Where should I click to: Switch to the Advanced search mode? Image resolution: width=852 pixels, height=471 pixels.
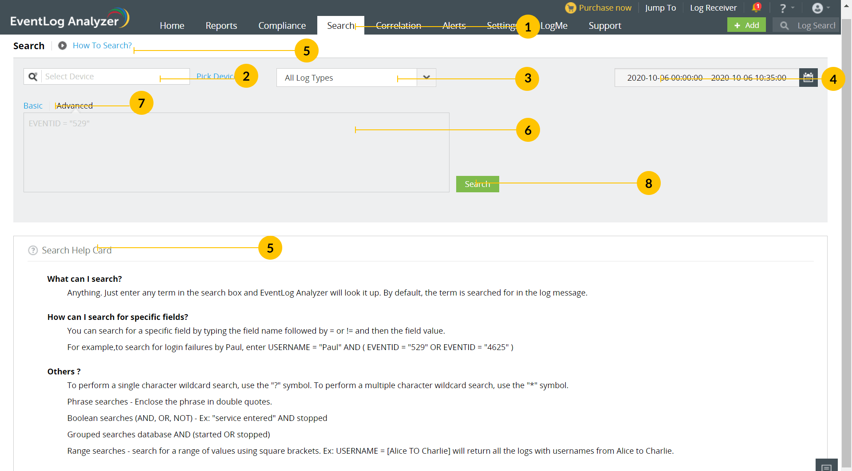pos(75,106)
